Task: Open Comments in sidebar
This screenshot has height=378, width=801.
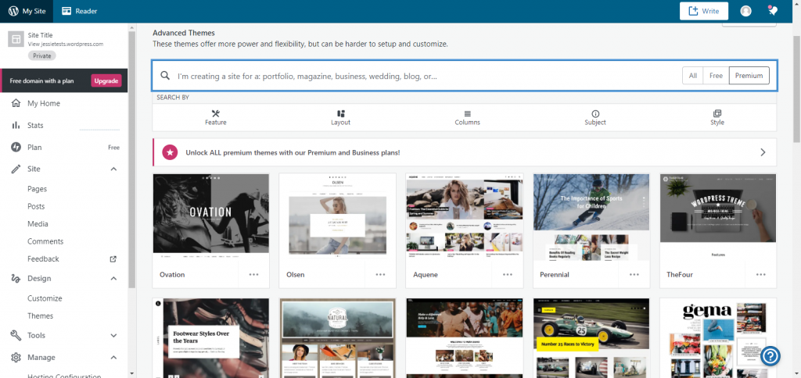Action: click(45, 241)
